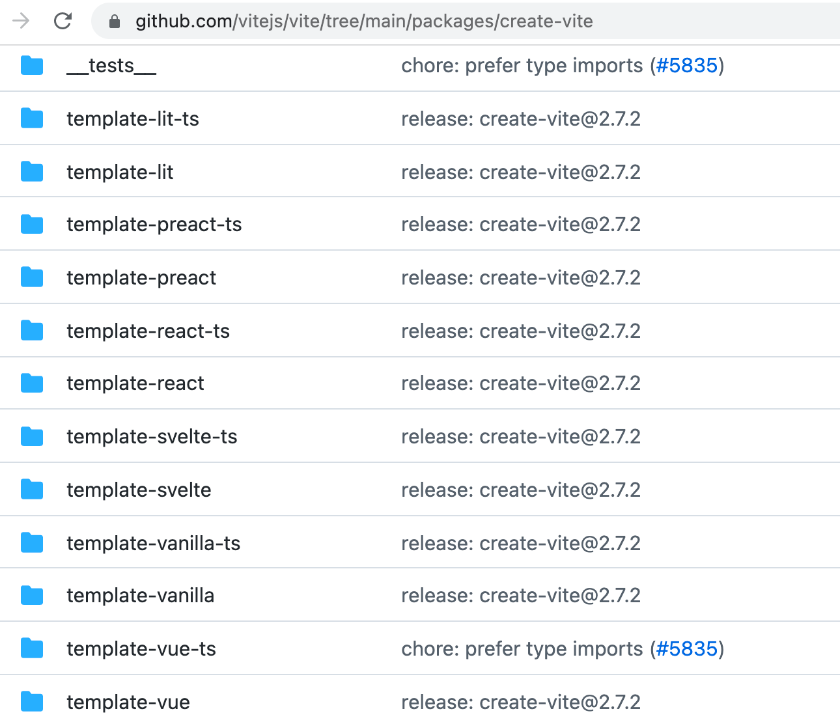Open the template-svelte folder link
The image size is (840, 724).
pos(139,490)
